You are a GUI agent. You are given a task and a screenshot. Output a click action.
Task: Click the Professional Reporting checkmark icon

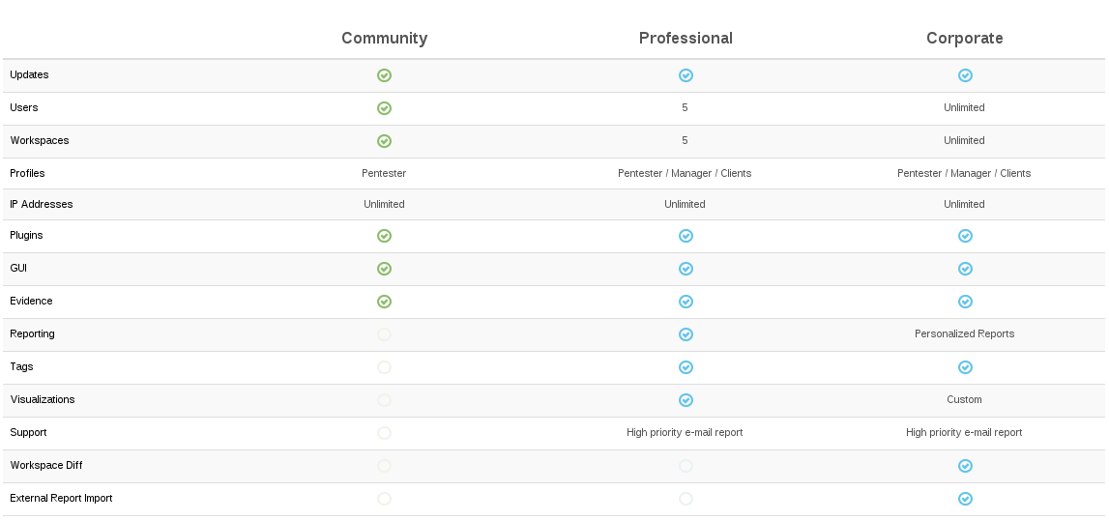(686, 334)
